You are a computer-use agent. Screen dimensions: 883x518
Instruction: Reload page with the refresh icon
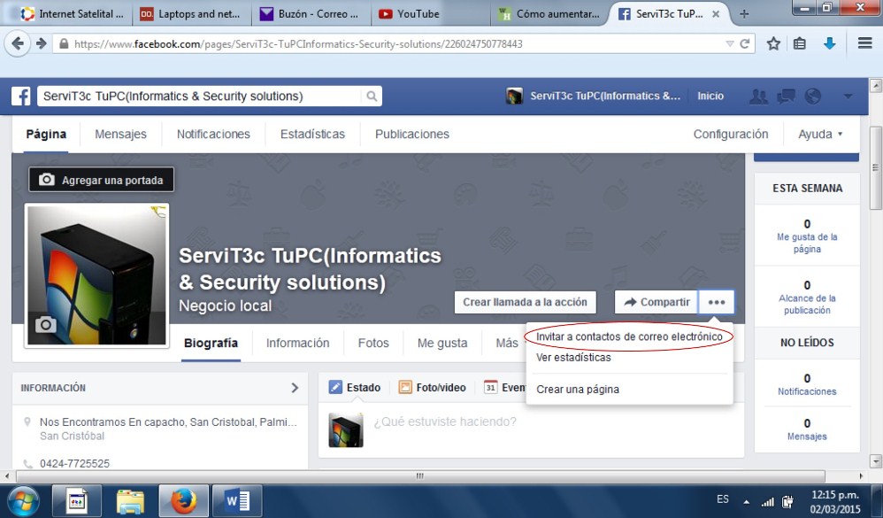[x=745, y=43]
